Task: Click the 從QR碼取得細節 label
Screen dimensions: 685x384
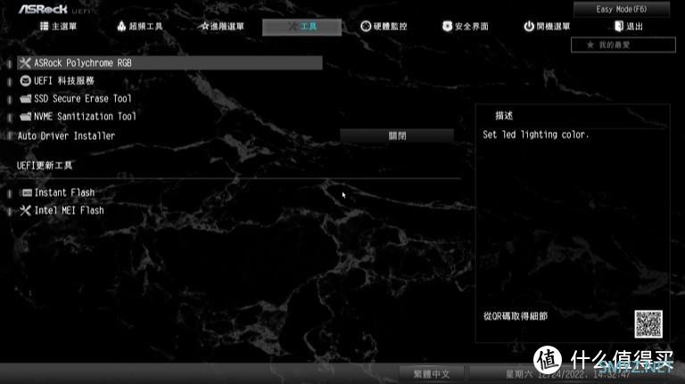Action: 515,316
